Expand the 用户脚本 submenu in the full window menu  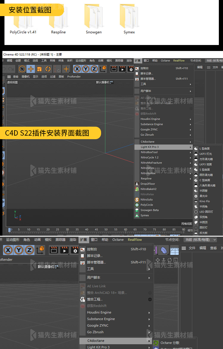[x=163, y=91]
